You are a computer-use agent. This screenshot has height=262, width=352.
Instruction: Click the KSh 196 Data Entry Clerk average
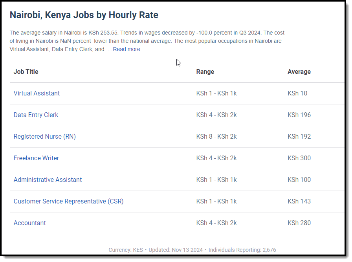tap(299, 115)
